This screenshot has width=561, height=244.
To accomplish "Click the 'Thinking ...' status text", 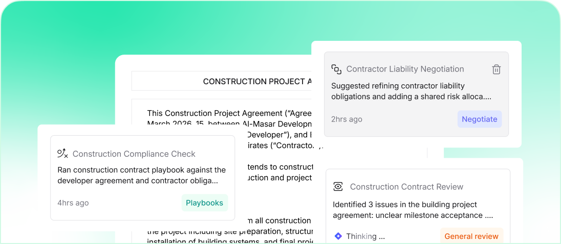I will (365, 236).
